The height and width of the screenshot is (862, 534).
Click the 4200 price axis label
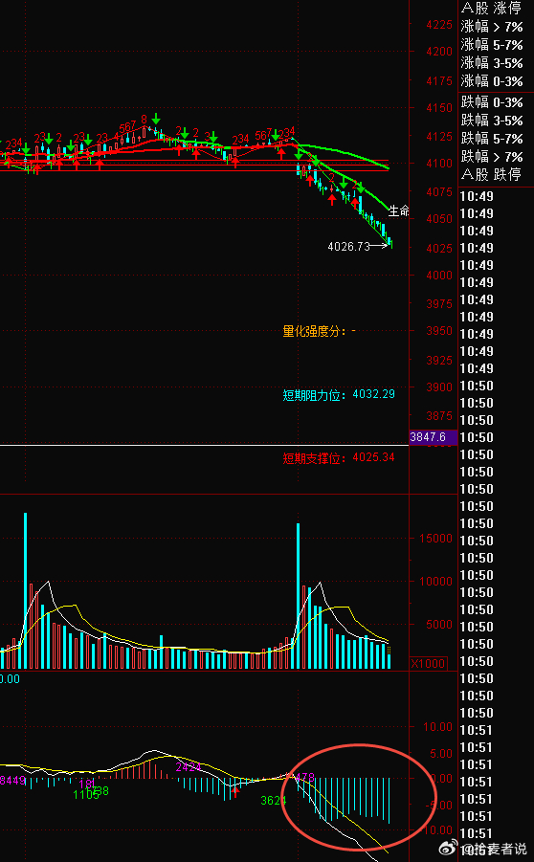pyautogui.click(x=439, y=51)
